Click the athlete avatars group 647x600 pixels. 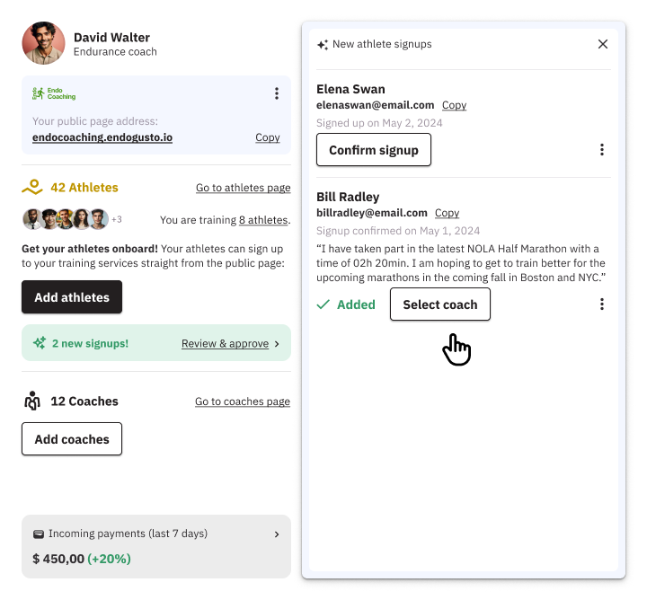[x=65, y=219]
